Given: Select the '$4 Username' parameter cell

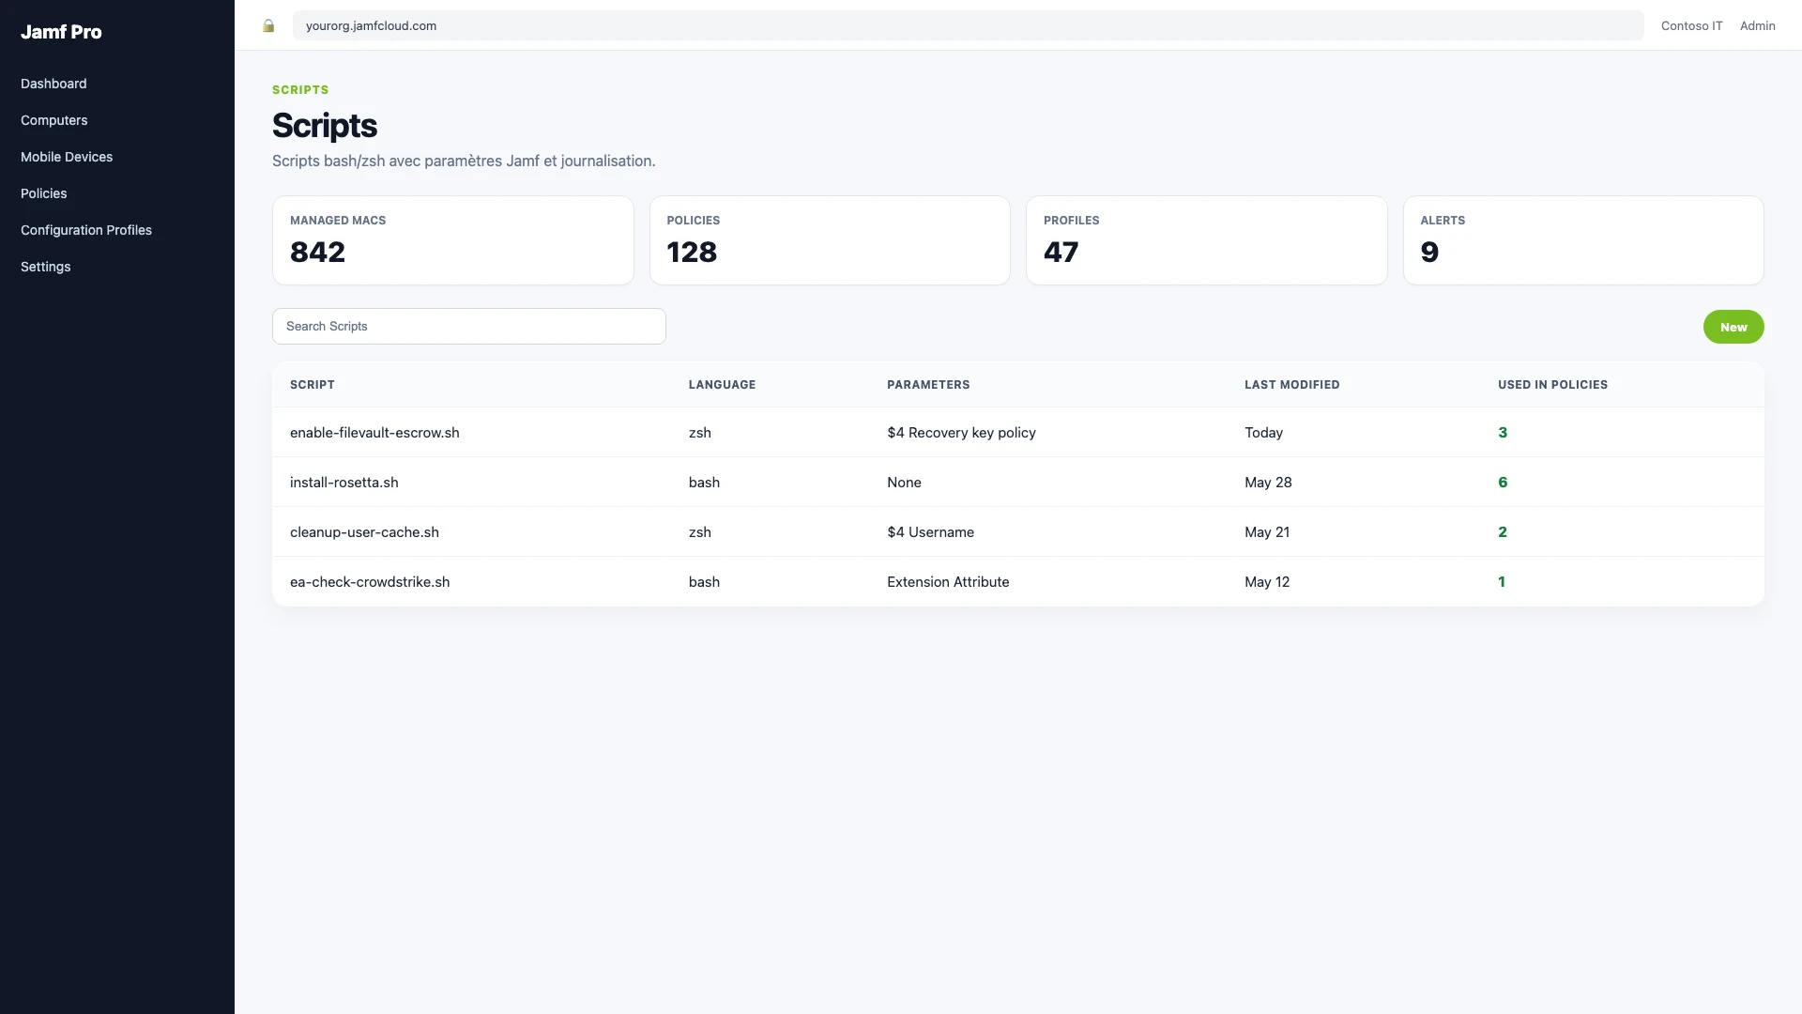Looking at the screenshot, I should (x=930, y=532).
